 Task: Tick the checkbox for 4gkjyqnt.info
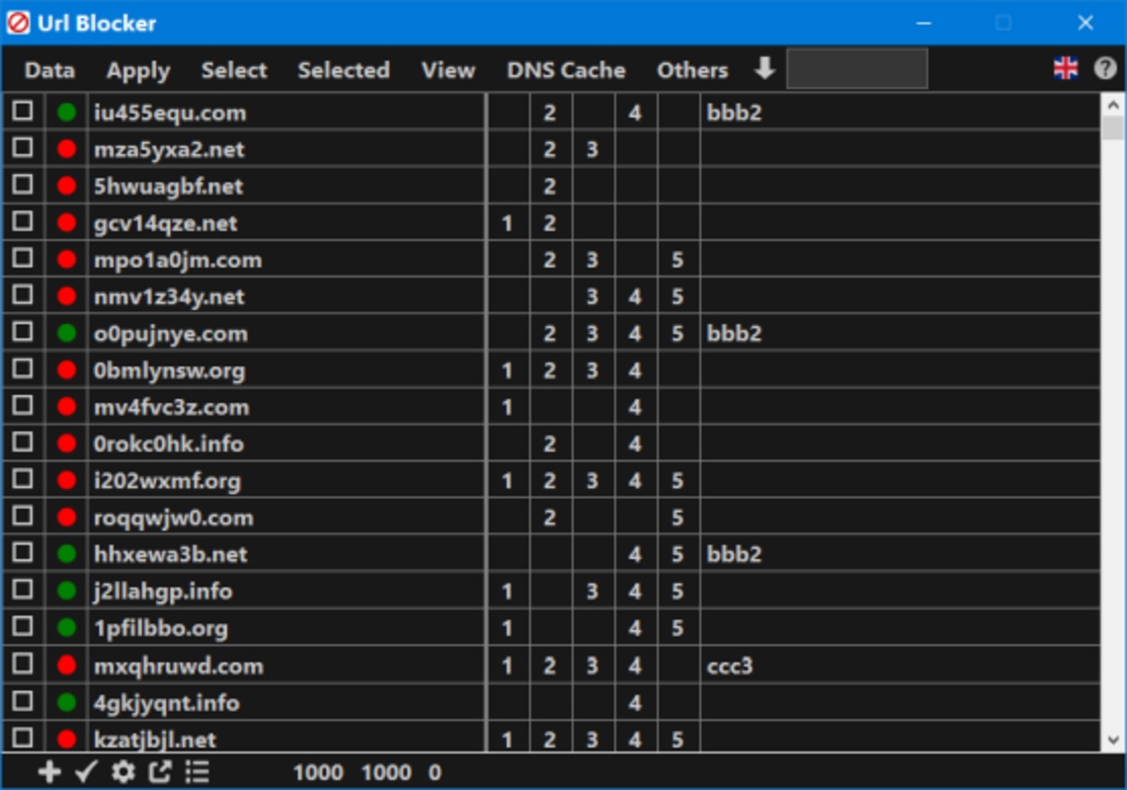23,700
